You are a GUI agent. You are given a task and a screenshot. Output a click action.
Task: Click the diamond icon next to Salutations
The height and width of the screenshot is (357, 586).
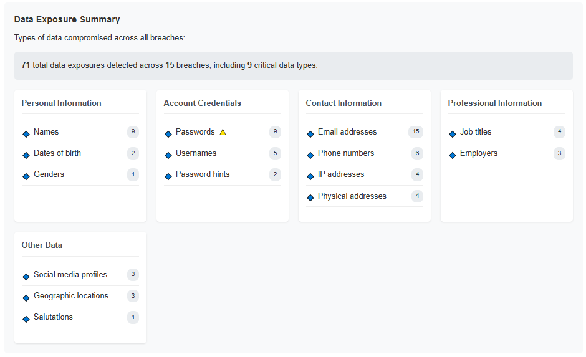pos(26,319)
